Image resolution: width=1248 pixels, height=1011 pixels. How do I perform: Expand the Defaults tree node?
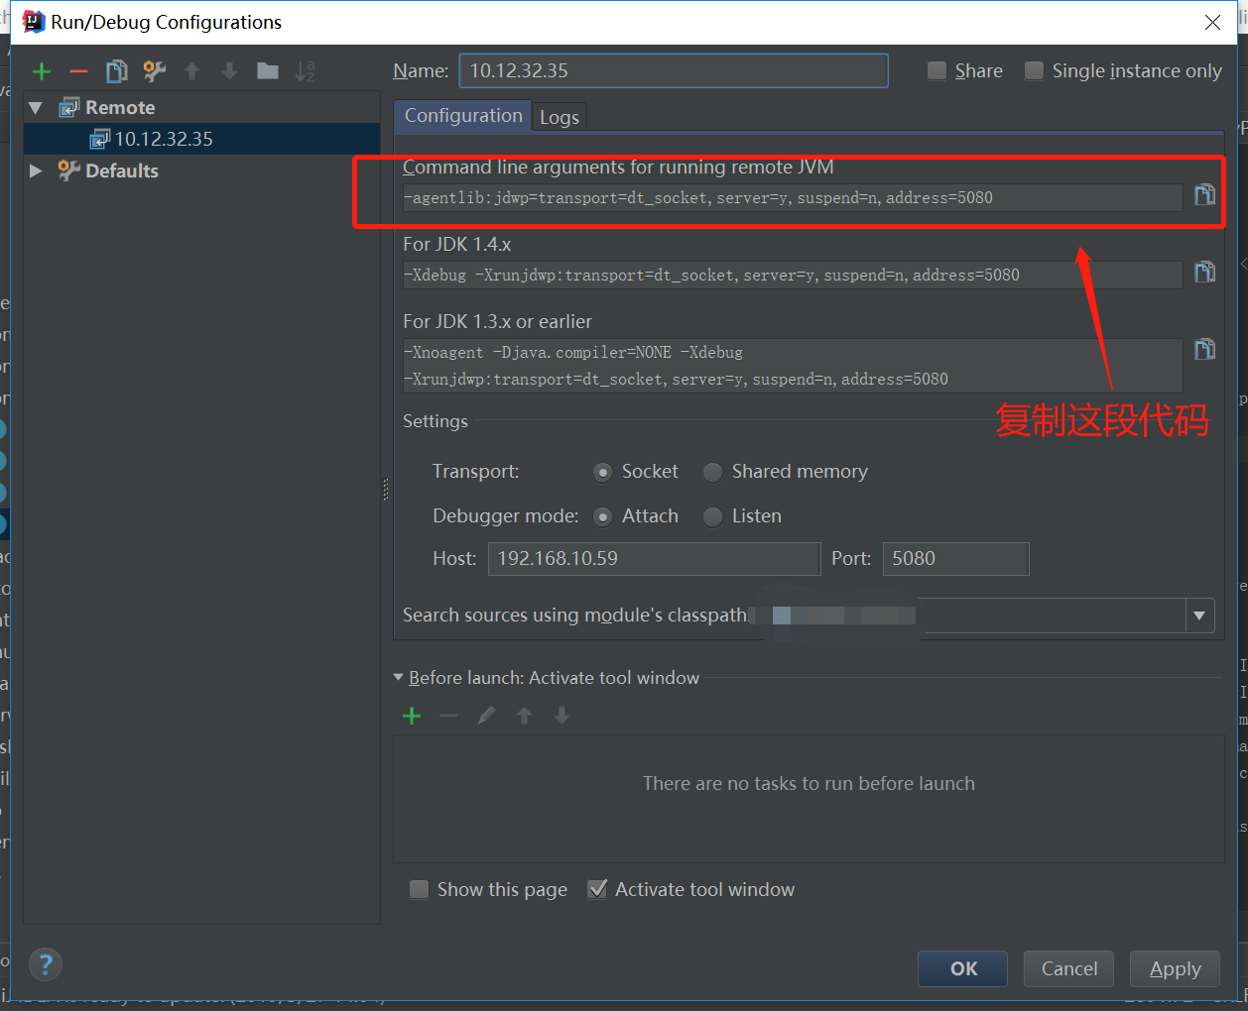click(x=35, y=170)
